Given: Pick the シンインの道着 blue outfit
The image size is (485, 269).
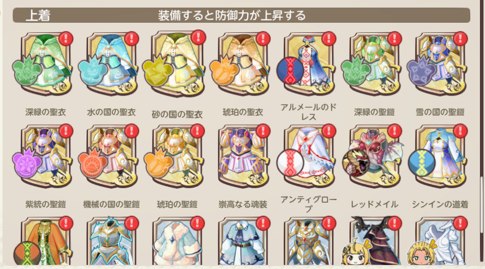Looking at the screenshot, I should [x=441, y=156].
